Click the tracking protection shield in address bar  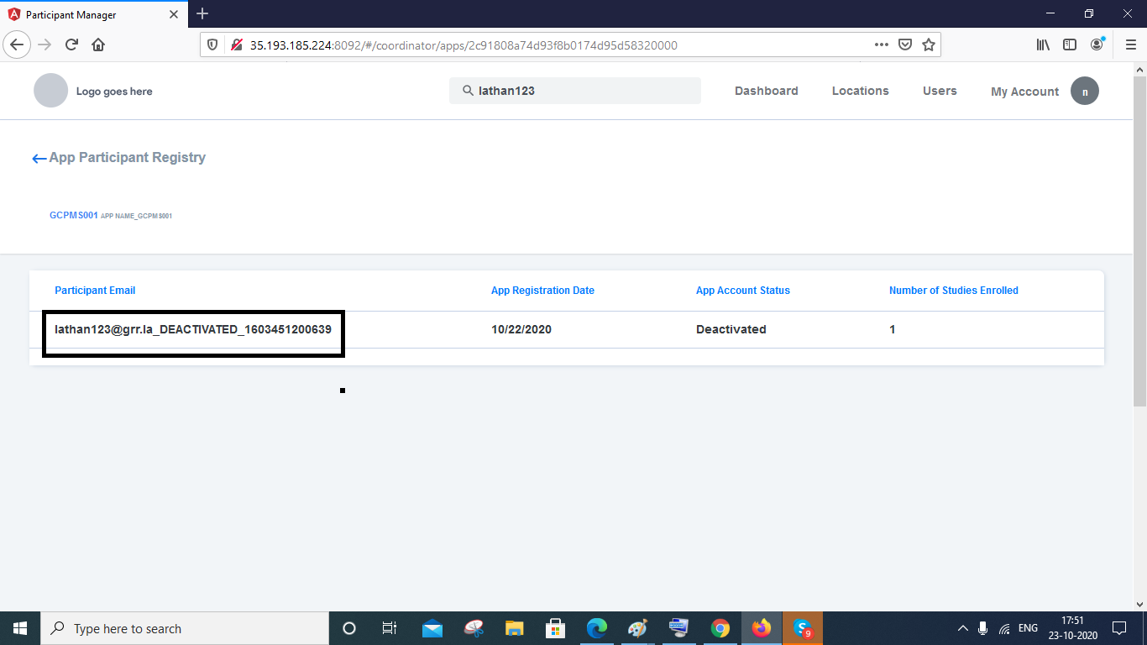212,45
